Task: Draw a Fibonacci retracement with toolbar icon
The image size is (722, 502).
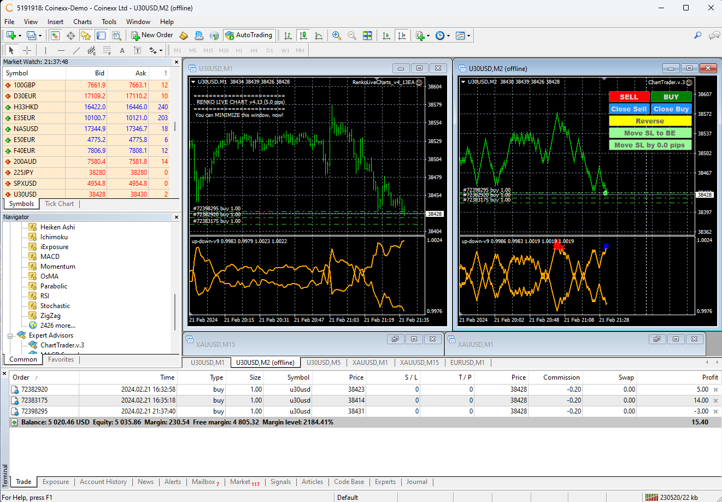Action: 107,50
